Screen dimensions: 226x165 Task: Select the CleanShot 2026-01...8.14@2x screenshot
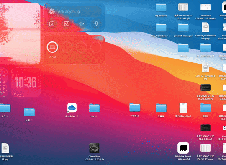[x=205, y=7]
